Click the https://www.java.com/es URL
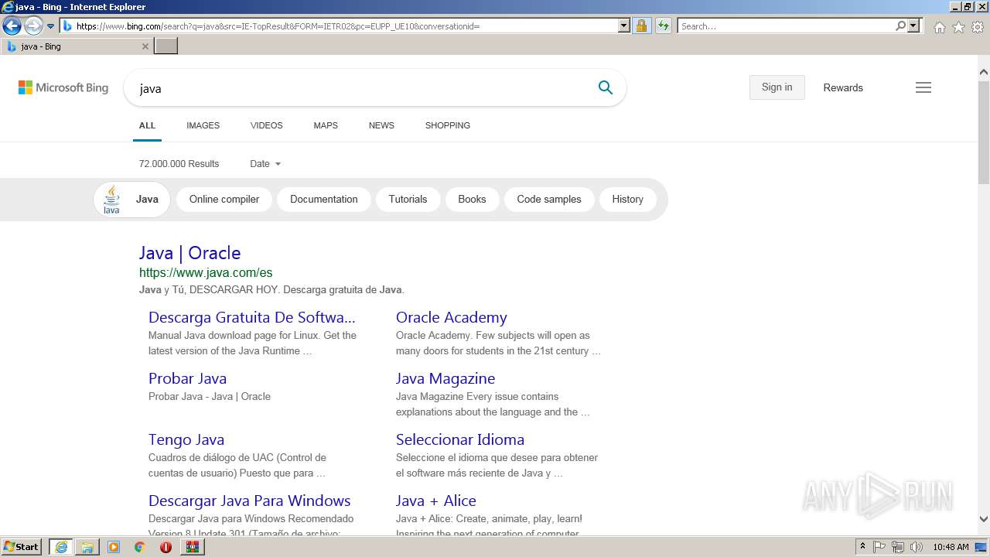 [206, 272]
